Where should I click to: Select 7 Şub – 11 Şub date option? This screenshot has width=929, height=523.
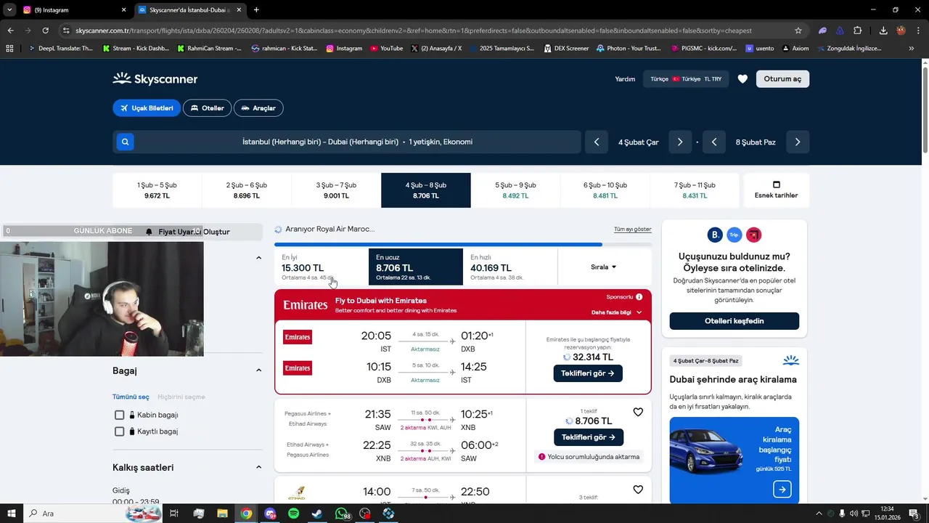click(695, 190)
